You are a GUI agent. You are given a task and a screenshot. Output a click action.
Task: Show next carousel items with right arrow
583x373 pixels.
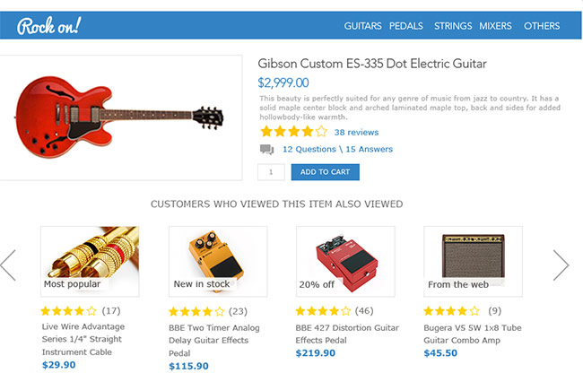point(561,265)
